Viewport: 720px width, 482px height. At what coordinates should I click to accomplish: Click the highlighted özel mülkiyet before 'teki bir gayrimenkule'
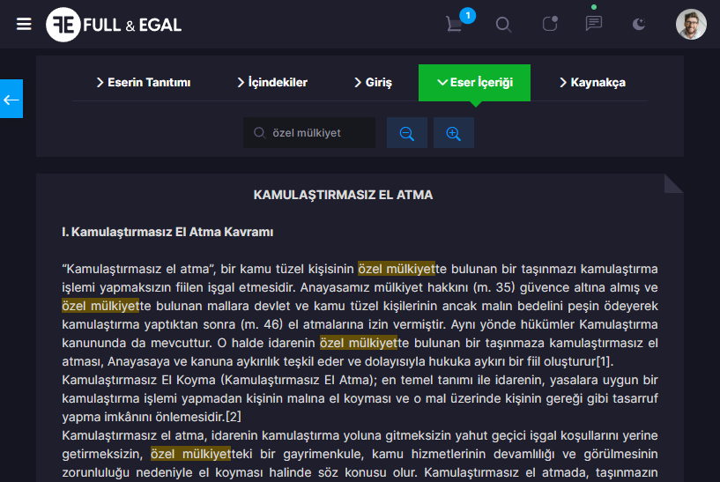pos(190,454)
